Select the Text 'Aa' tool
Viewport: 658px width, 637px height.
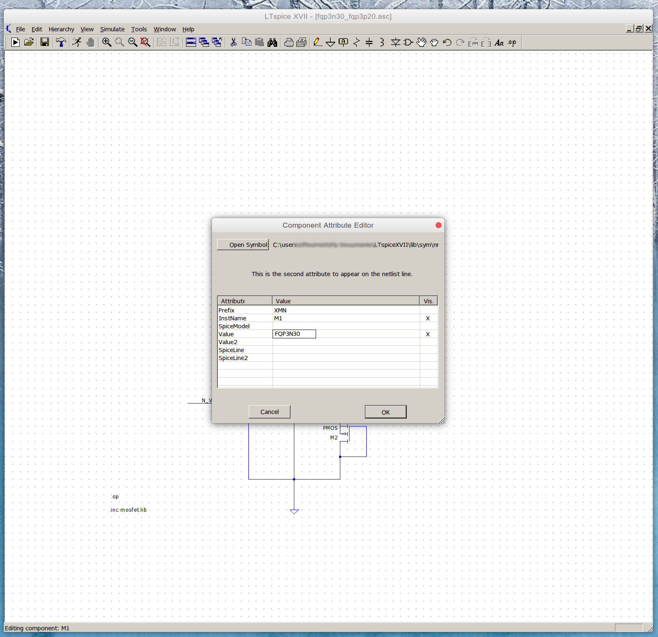pos(499,42)
